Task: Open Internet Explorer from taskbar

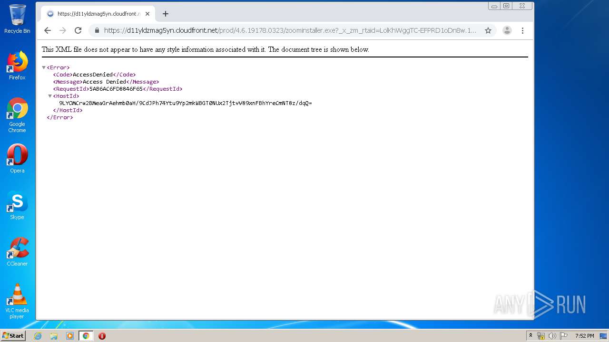Action: (x=38, y=336)
